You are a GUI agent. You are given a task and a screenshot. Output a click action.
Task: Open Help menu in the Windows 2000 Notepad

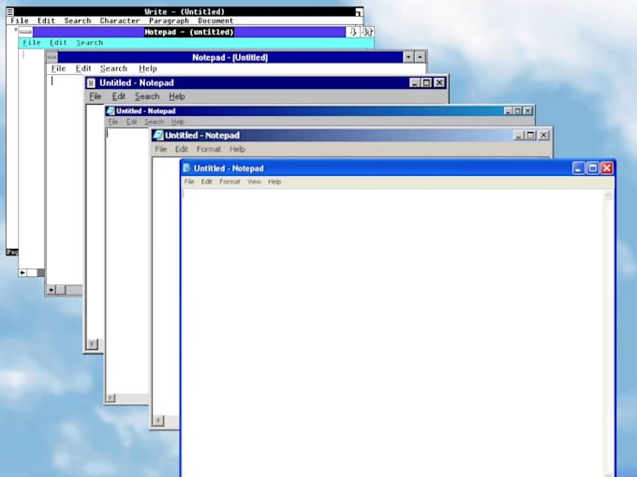pyautogui.click(x=237, y=150)
